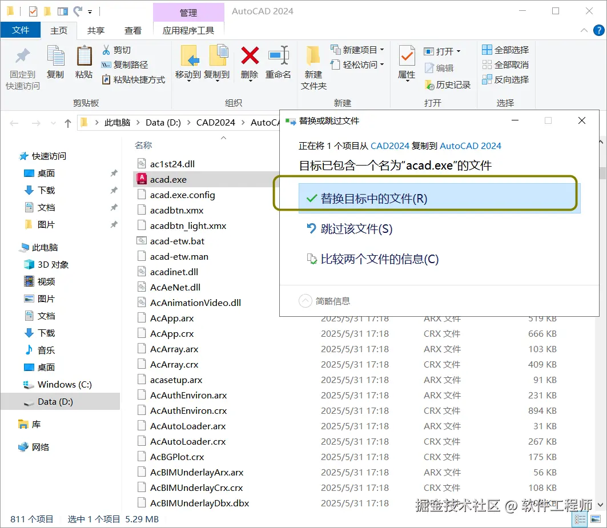The width and height of the screenshot is (607, 528).
Task: Click the Back arrow navigation button
Action: click(14, 123)
